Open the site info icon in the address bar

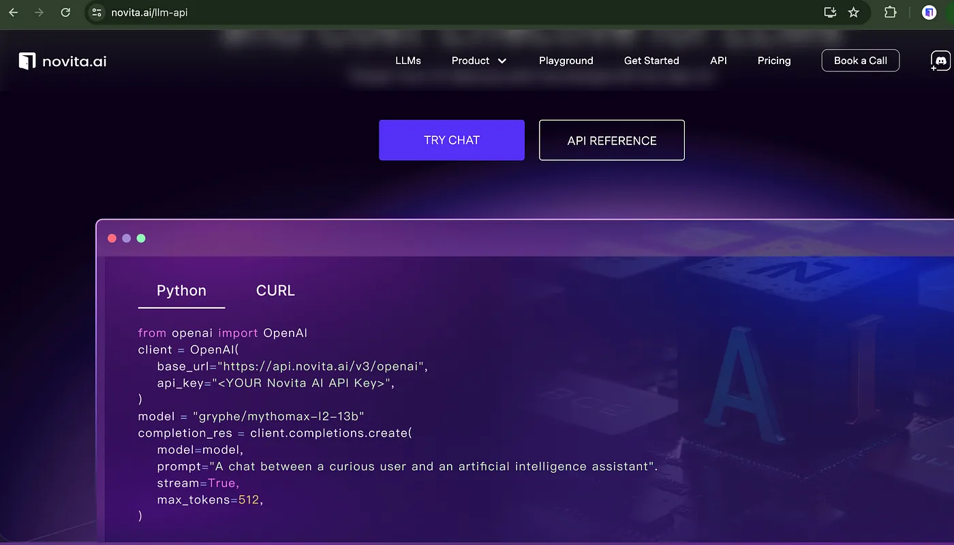coord(97,12)
